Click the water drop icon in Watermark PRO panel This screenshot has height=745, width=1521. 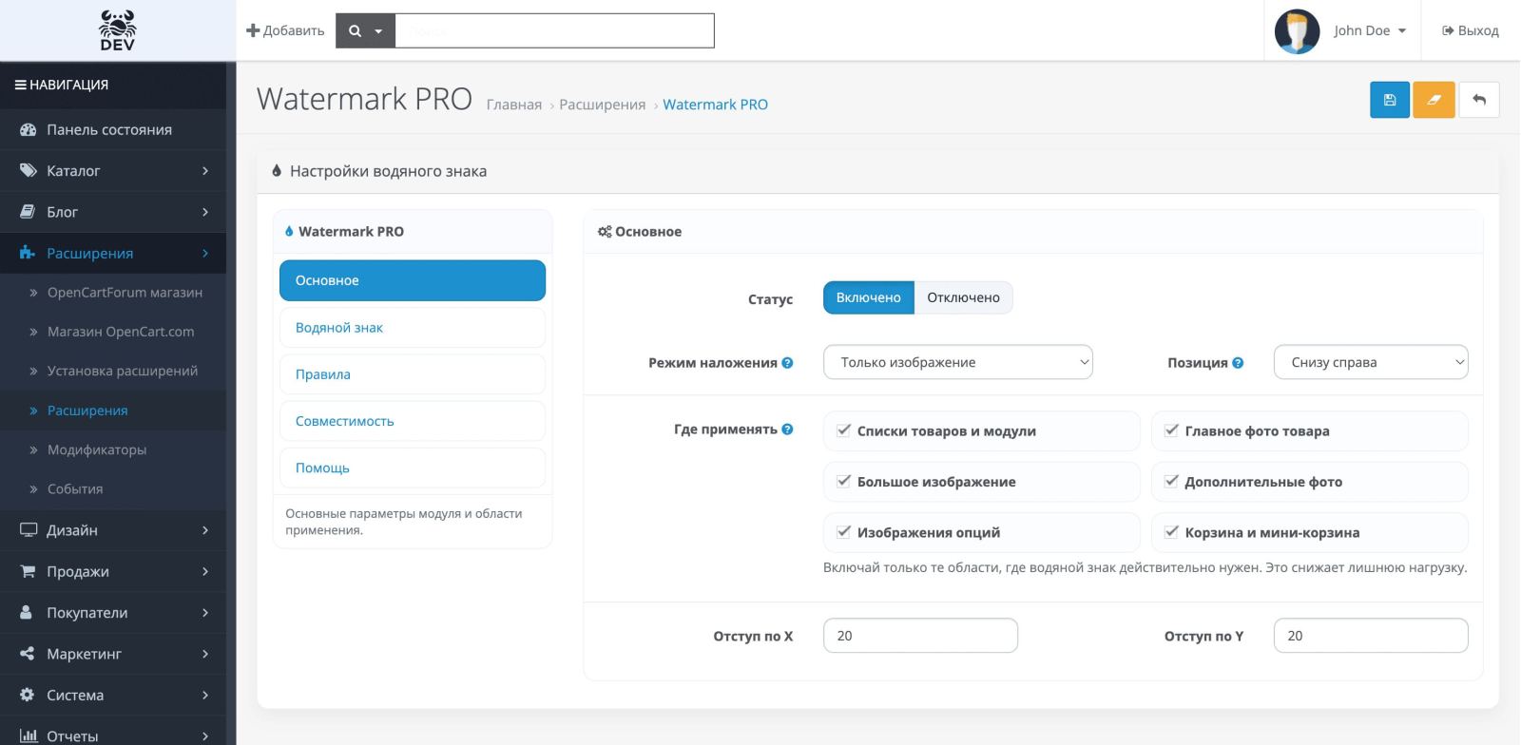[289, 231]
